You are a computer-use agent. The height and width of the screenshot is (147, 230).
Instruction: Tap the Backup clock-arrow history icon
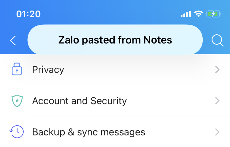[x=17, y=132]
